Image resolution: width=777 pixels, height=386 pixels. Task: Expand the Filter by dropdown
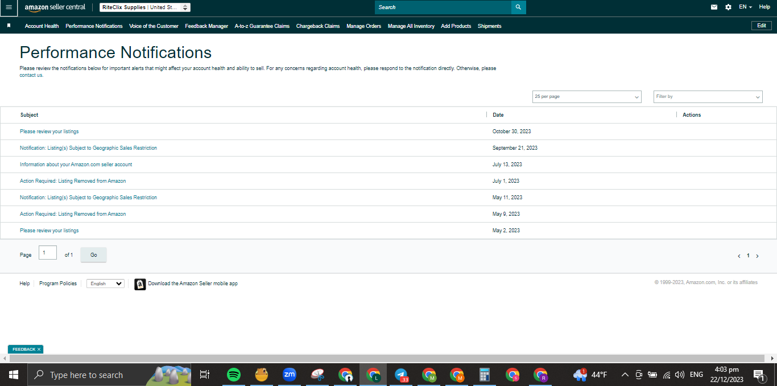[708, 97]
